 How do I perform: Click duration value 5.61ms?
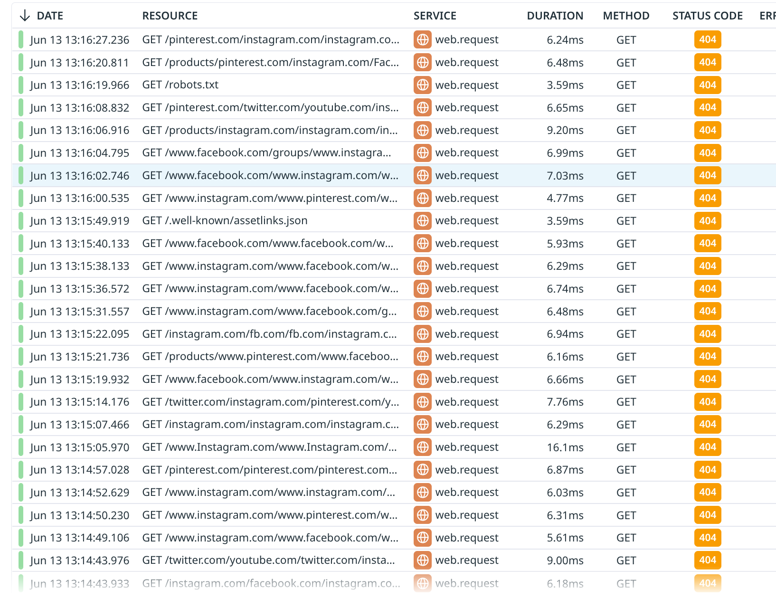coord(565,538)
